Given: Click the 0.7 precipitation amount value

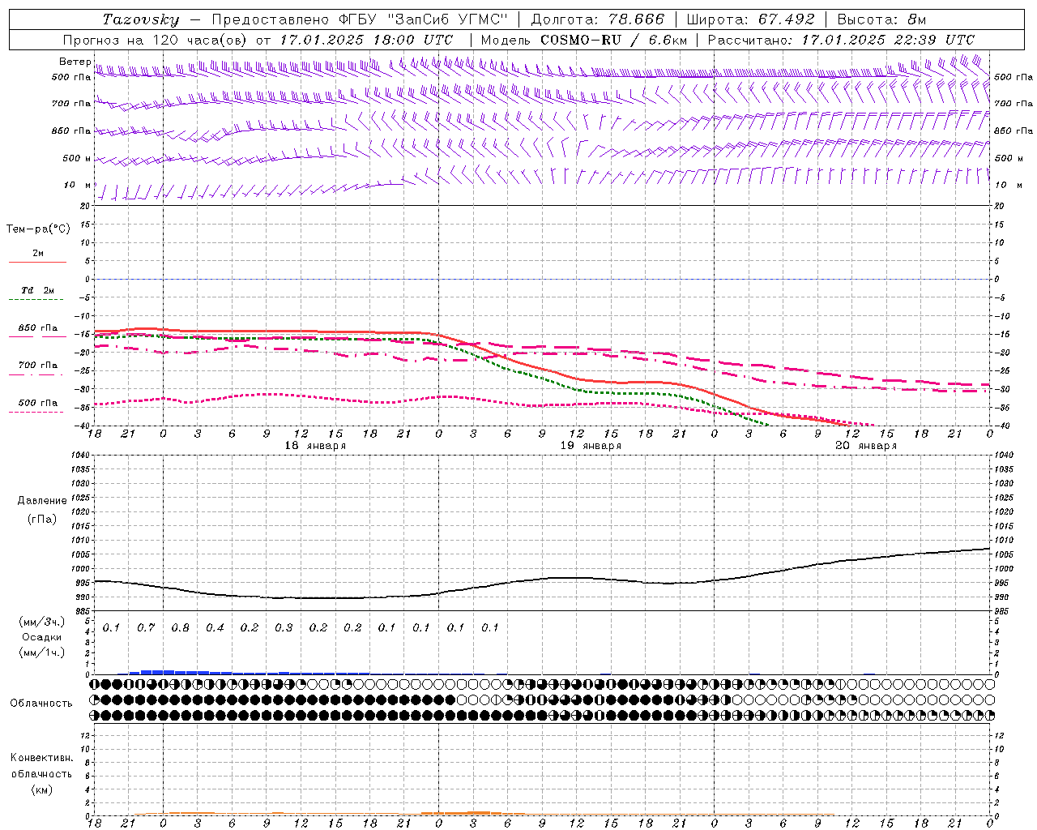Looking at the screenshot, I should [146, 627].
